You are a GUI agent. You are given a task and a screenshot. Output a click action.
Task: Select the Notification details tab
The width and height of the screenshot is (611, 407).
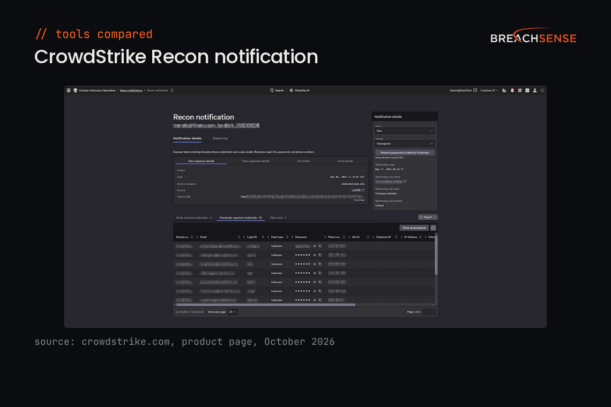pyautogui.click(x=187, y=138)
